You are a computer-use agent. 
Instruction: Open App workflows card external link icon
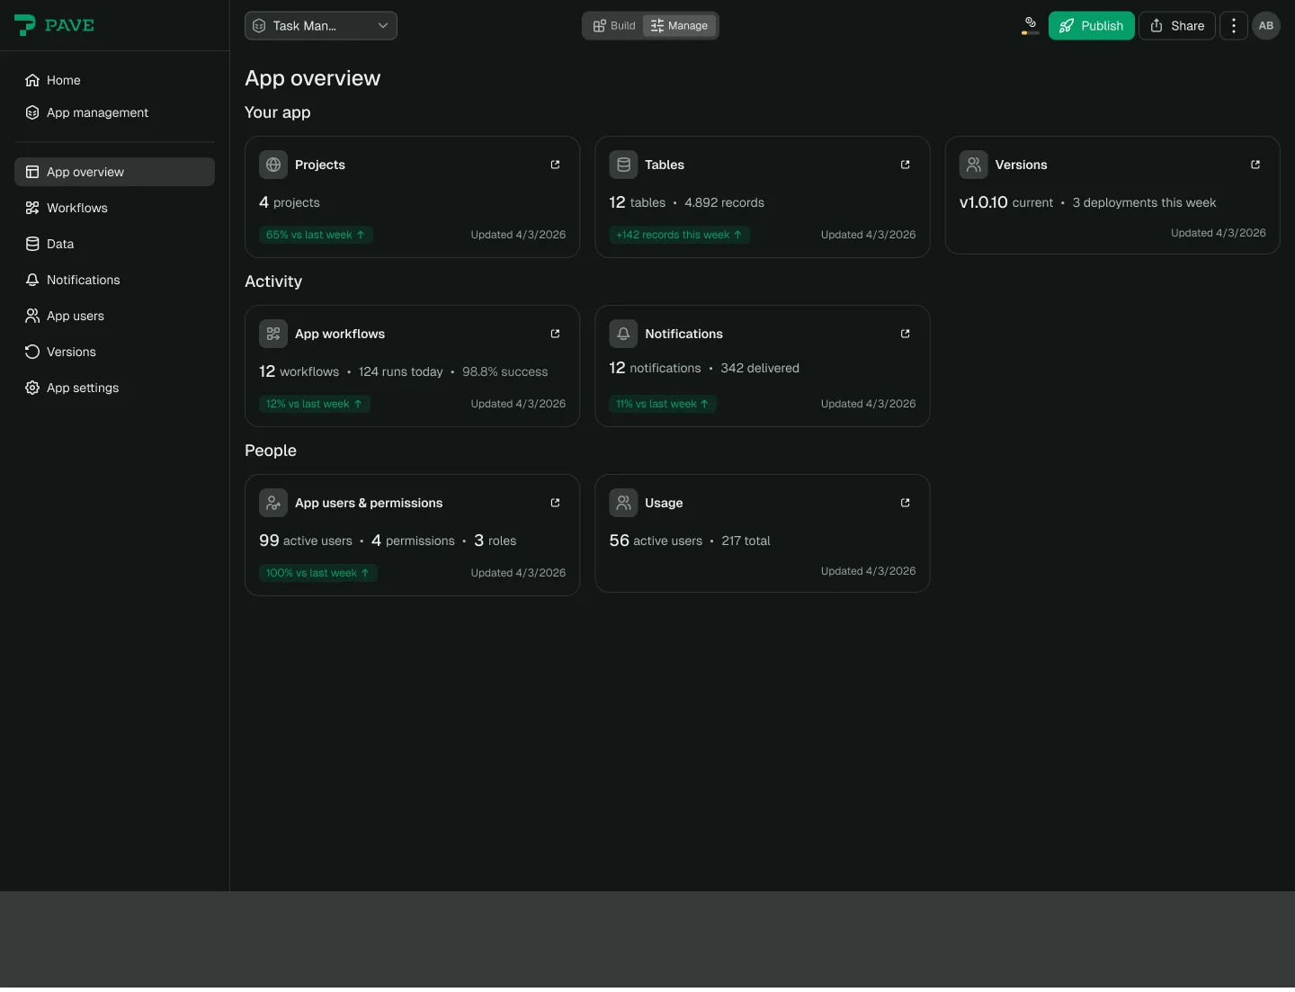click(x=555, y=334)
